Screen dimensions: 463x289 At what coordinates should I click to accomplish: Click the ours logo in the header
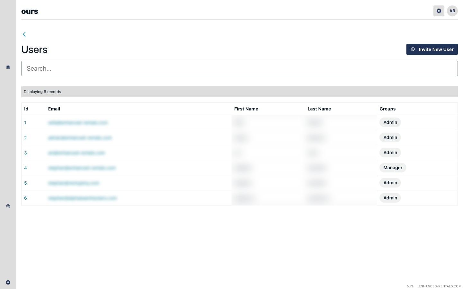[x=30, y=11]
